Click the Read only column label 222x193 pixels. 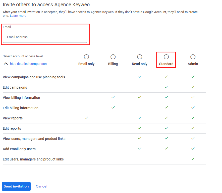(x=140, y=64)
